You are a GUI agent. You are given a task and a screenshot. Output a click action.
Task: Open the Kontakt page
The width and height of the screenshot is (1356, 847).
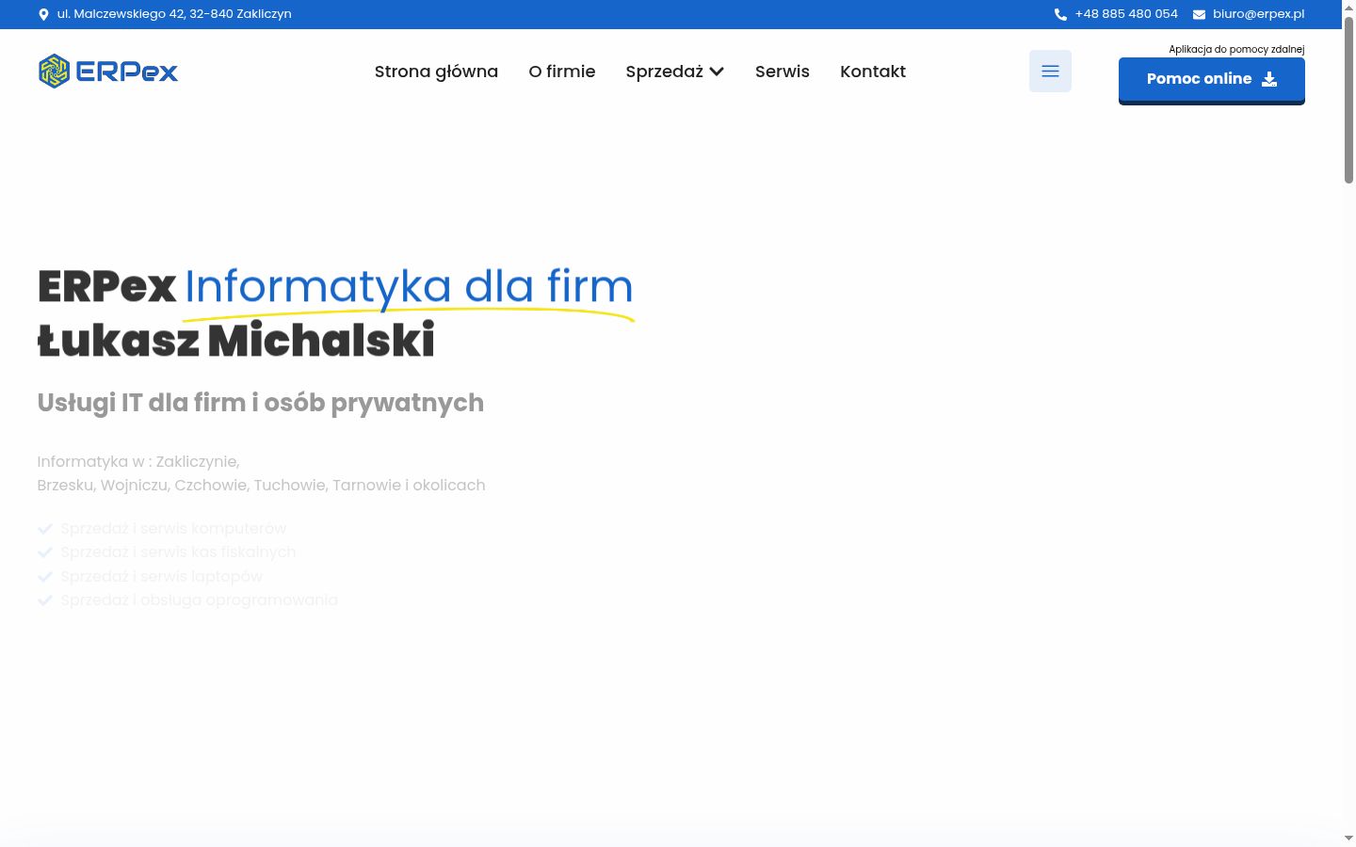873,72
